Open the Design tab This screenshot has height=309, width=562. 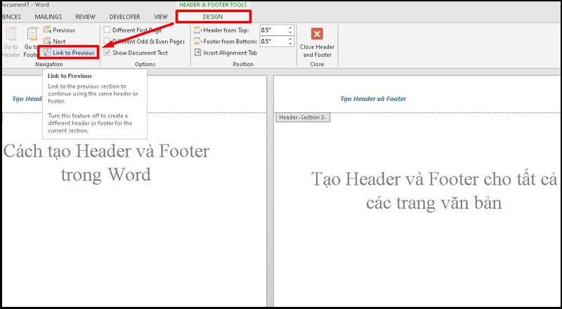(x=213, y=17)
